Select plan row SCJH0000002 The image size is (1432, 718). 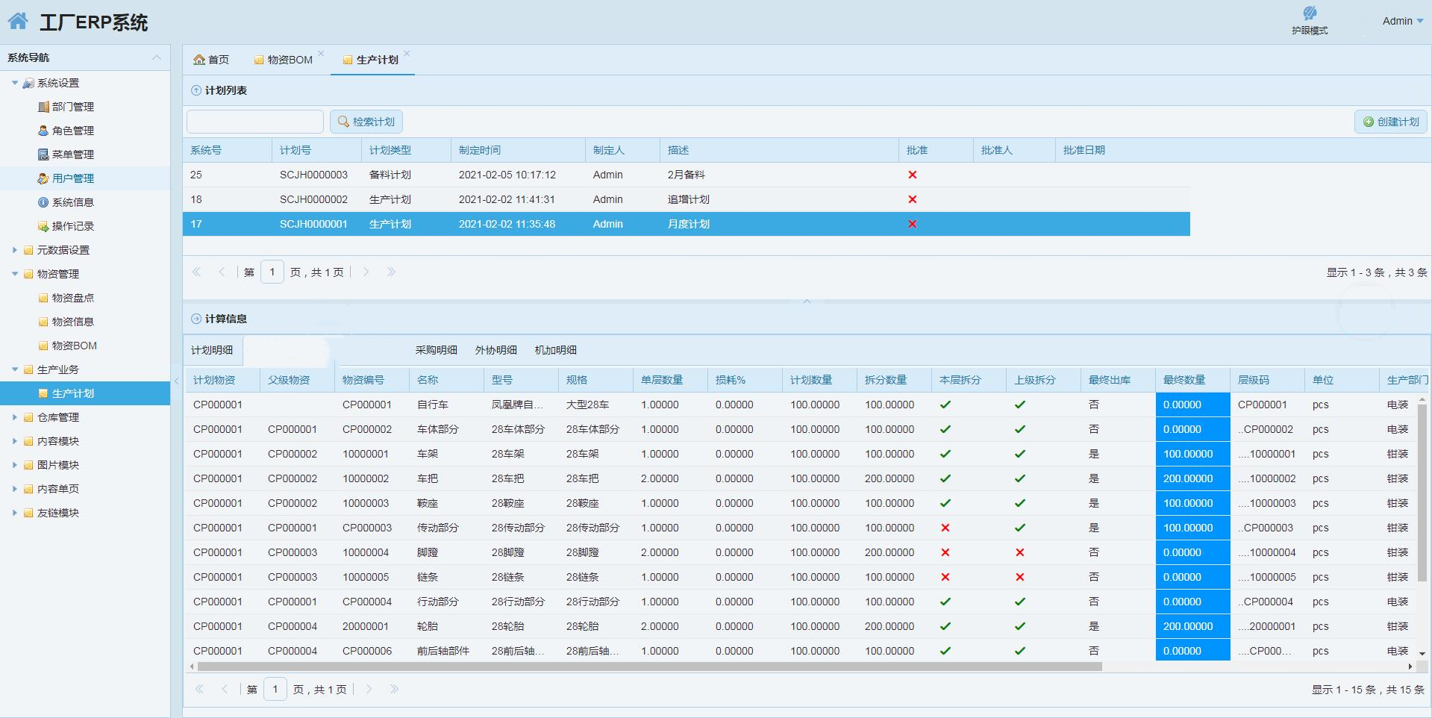tap(687, 199)
